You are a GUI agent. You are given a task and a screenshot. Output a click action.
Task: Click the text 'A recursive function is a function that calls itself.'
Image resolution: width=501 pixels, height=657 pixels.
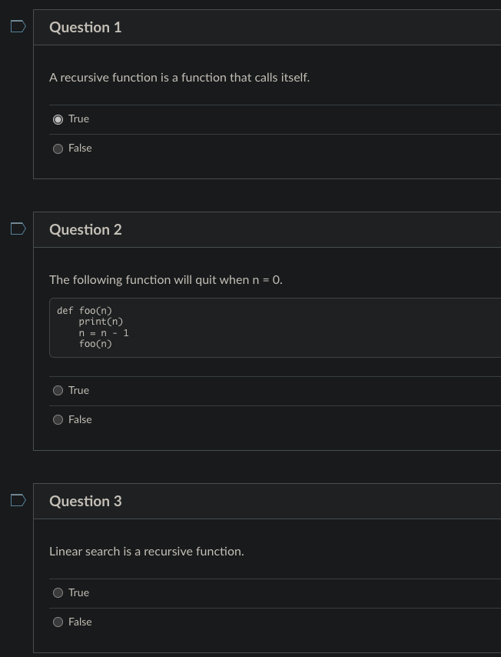(x=179, y=78)
